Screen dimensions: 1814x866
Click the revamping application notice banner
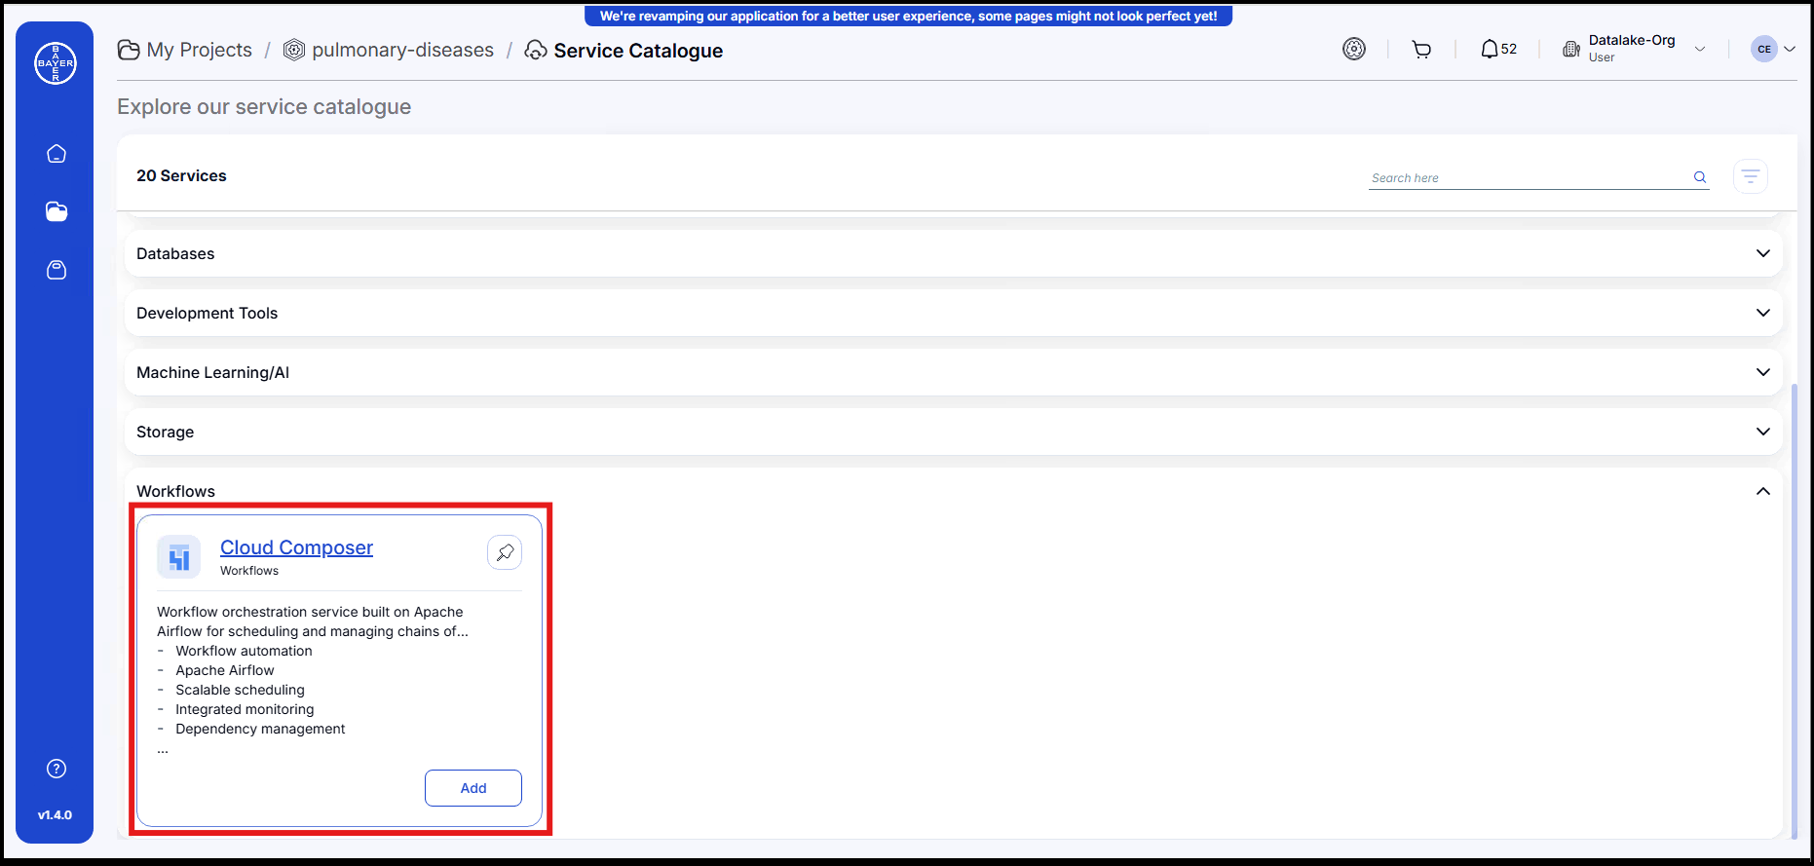pos(908,16)
